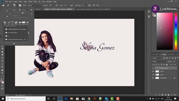Switch to the Paths panel tab
This screenshot has height=101, width=179.
click(x=173, y=54)
